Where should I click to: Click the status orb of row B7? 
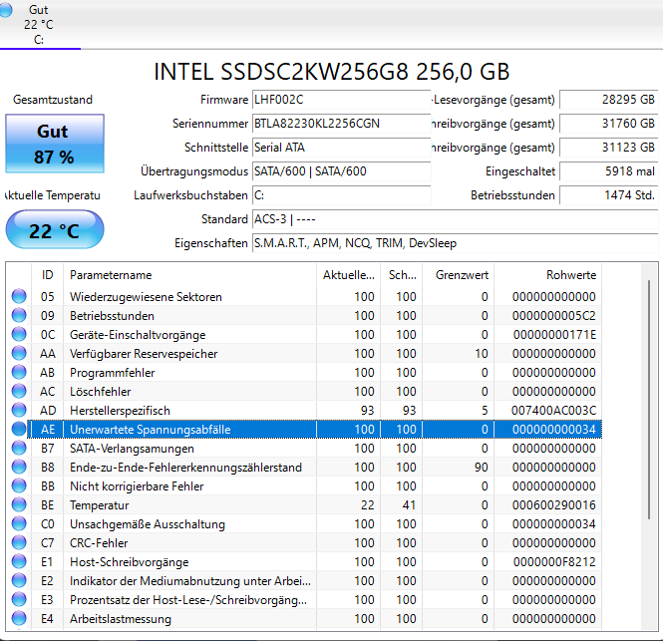pyautogui.click(x=19, y=448)
